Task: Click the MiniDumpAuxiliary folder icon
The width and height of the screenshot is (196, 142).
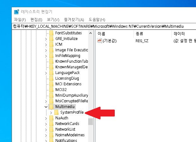Action: [52, 95]
